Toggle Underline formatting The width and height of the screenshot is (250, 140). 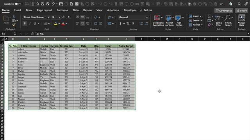tap(35, 23)
